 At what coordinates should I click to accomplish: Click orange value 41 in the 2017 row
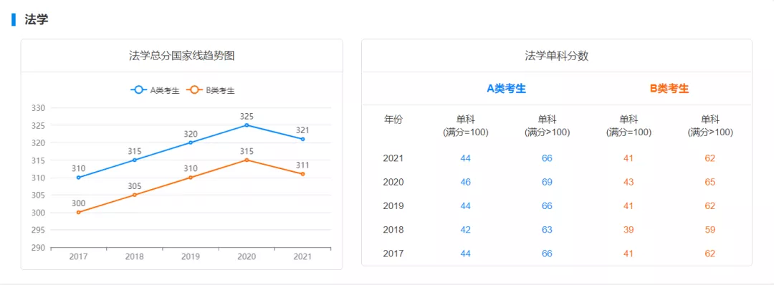[629, 253]
